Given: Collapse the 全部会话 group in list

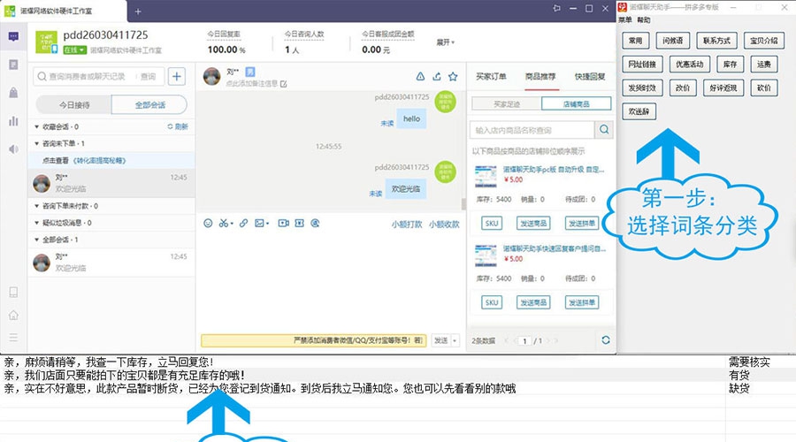Looking at the screenshot, I should click(x=36, y=240).
